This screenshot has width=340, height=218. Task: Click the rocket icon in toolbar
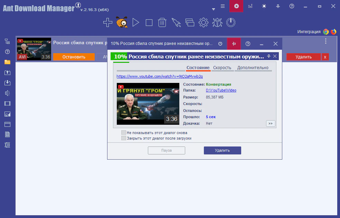pos(176,23)
